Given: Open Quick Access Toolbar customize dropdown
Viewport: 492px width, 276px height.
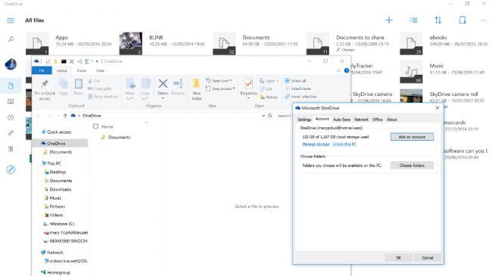Looking at the screenshot, I should click(97, 61).
